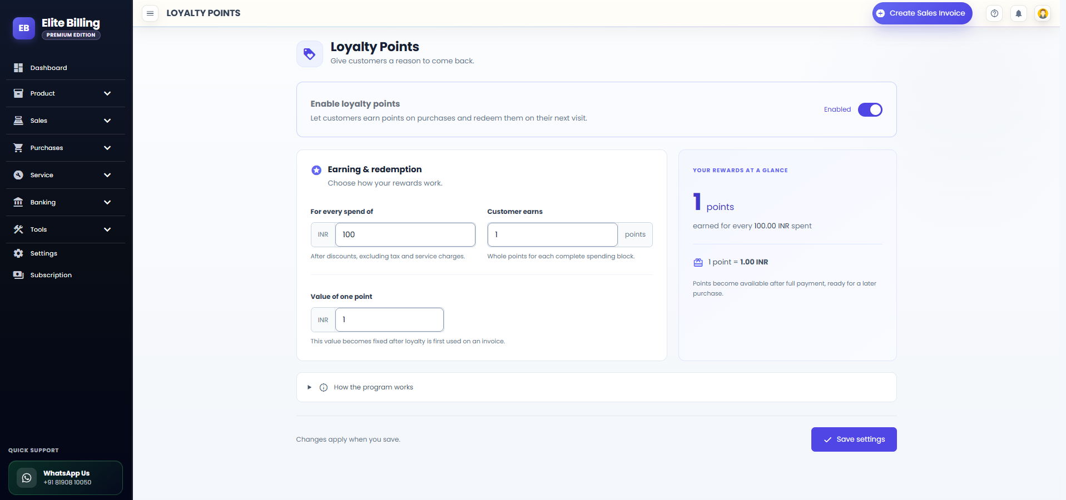Click Create Sales Invoice button
The height and width of the screenshot is (500, 1066).
pyautogui.click(x=922, y=13)
